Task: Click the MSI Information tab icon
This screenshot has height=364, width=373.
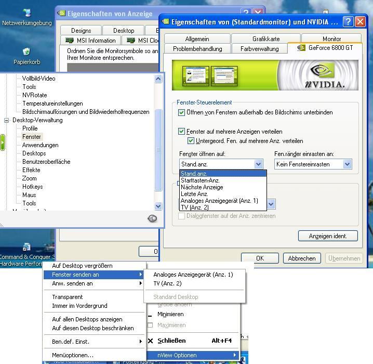Action: tap(70, 41)
